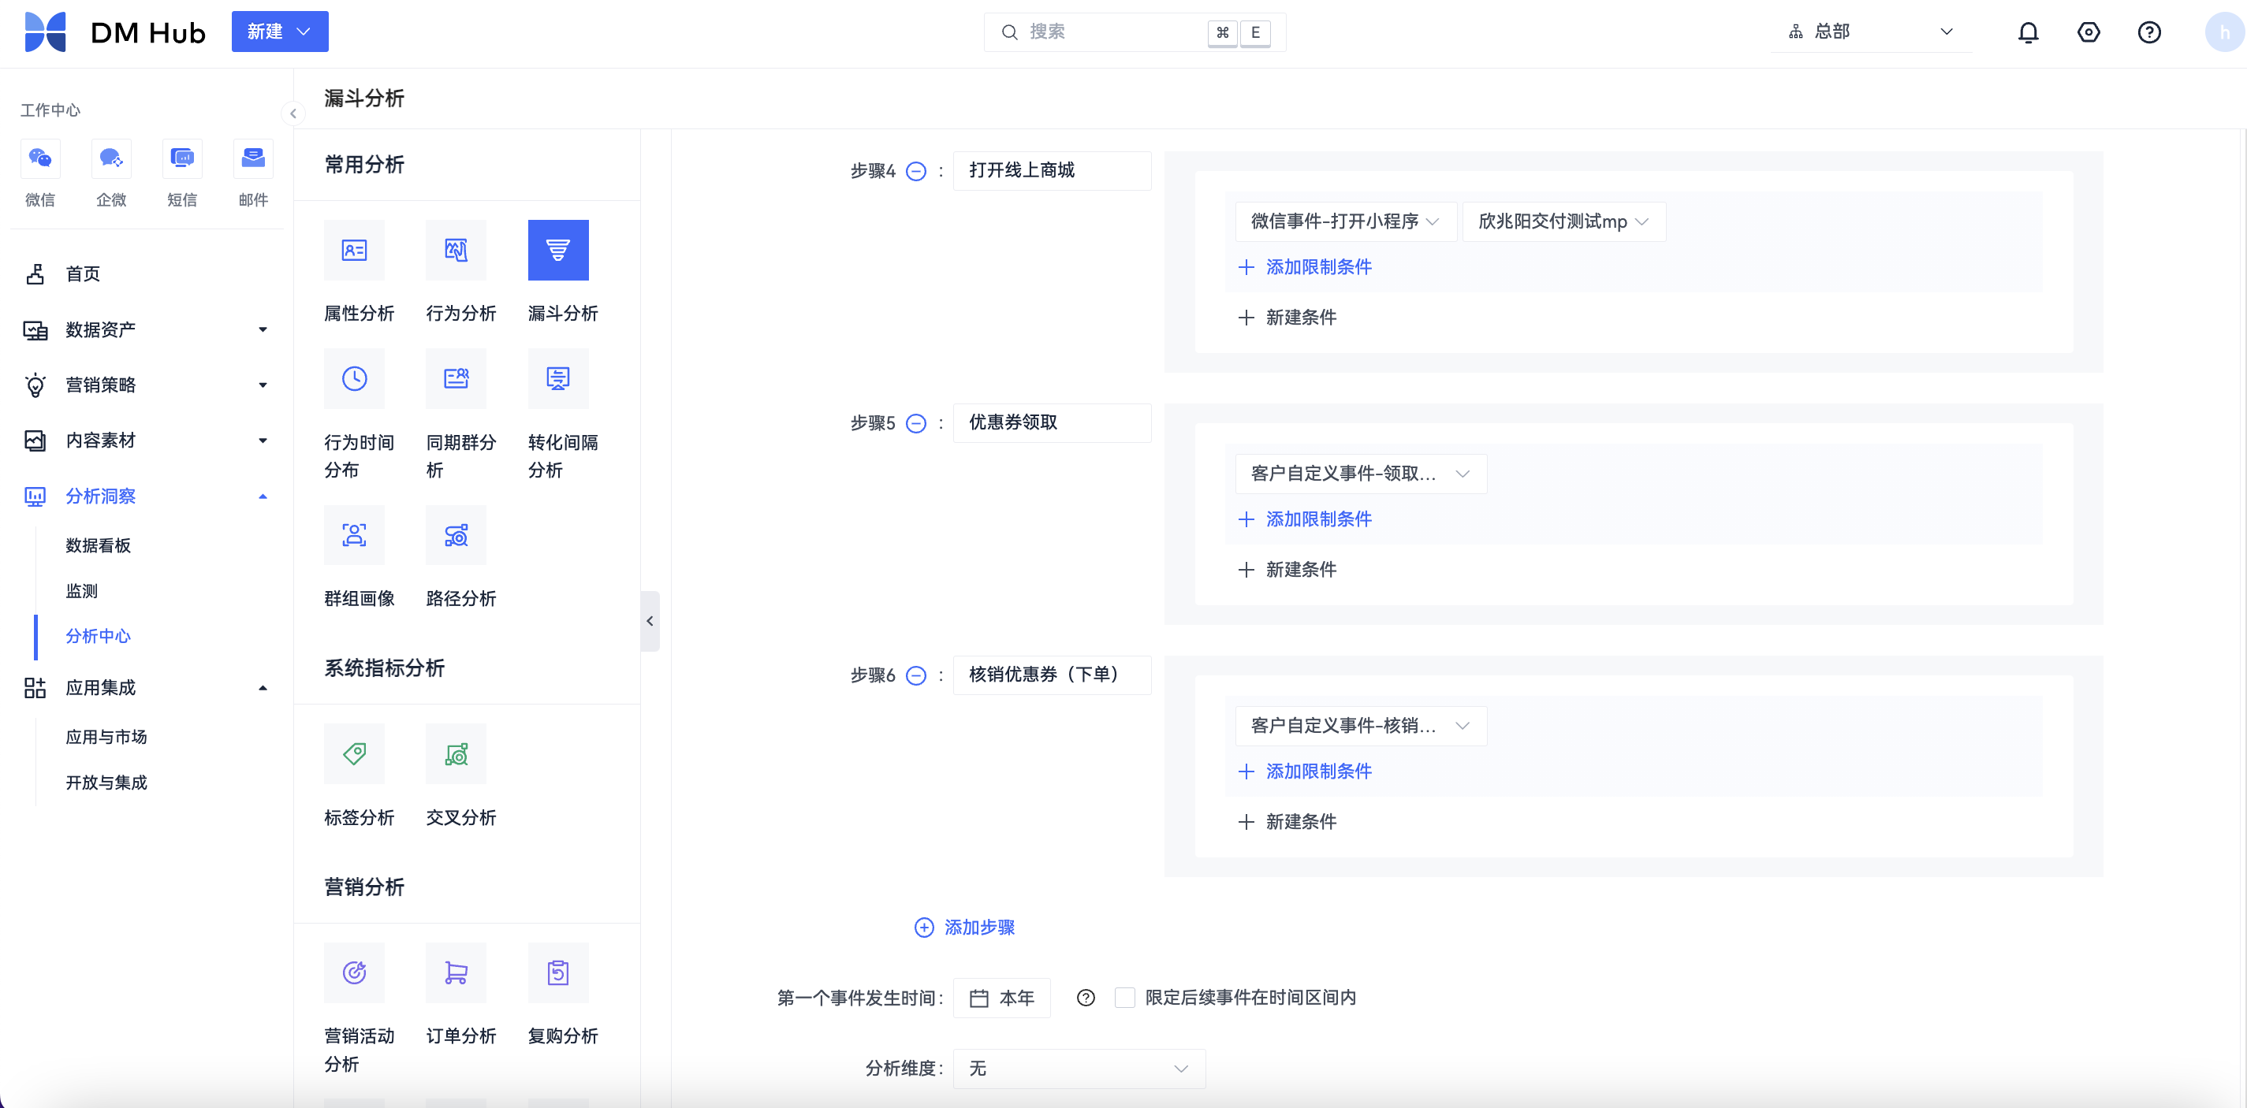
Task: Click 新建条件 in 步骤5
Action: coord(1287,569)
